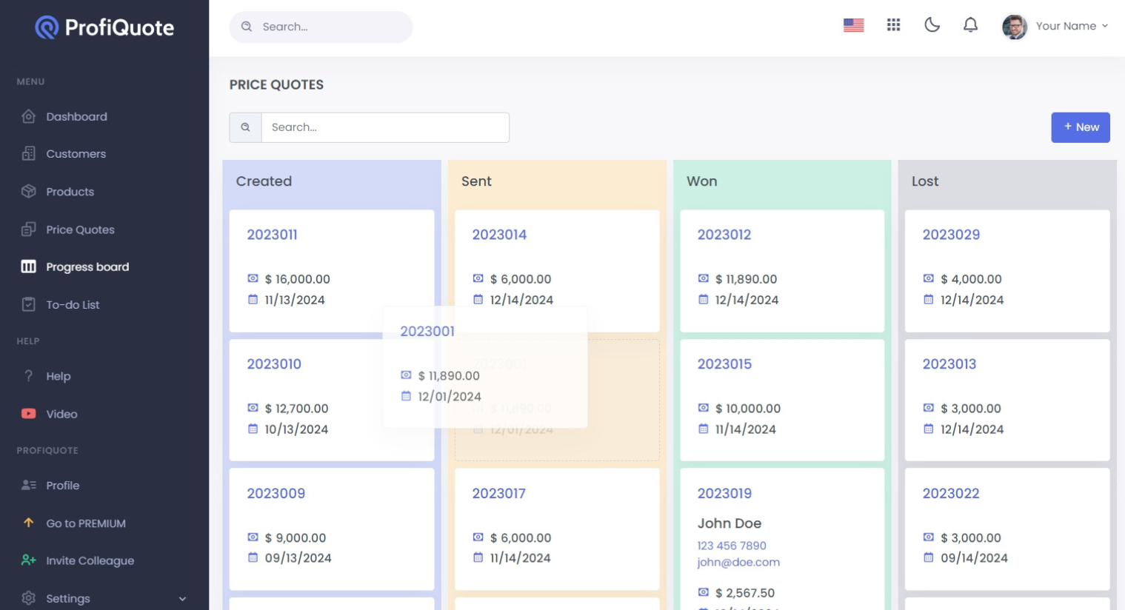
Task: Focus the top bar search field
Action: (321, 27)
